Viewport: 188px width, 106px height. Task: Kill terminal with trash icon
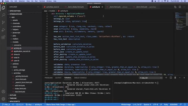[x=175, y=78]
